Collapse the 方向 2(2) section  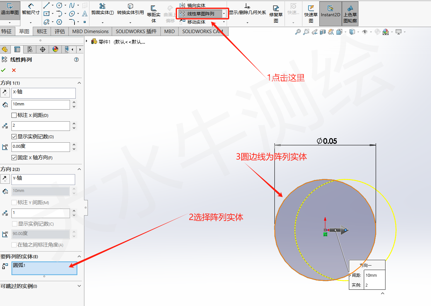[x=79, y=169]
